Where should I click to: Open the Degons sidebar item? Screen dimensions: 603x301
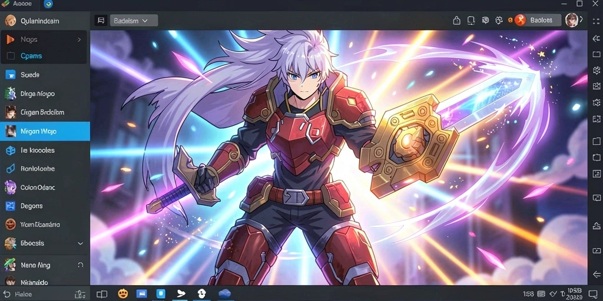pyautogui.click(x=45, y=206)
